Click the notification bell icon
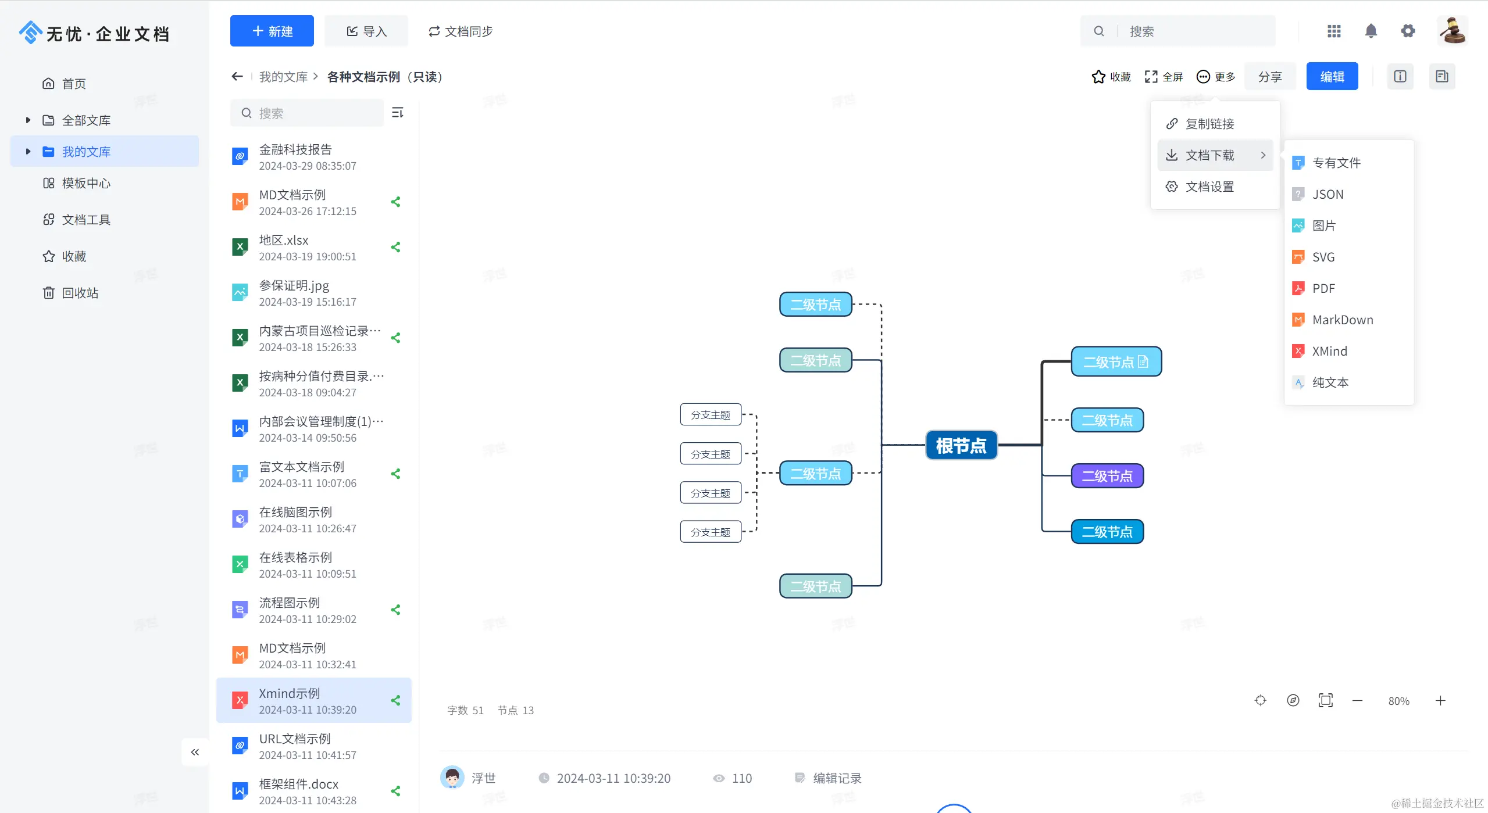This screenshot has height=813, width=1488. [1371, 31]
